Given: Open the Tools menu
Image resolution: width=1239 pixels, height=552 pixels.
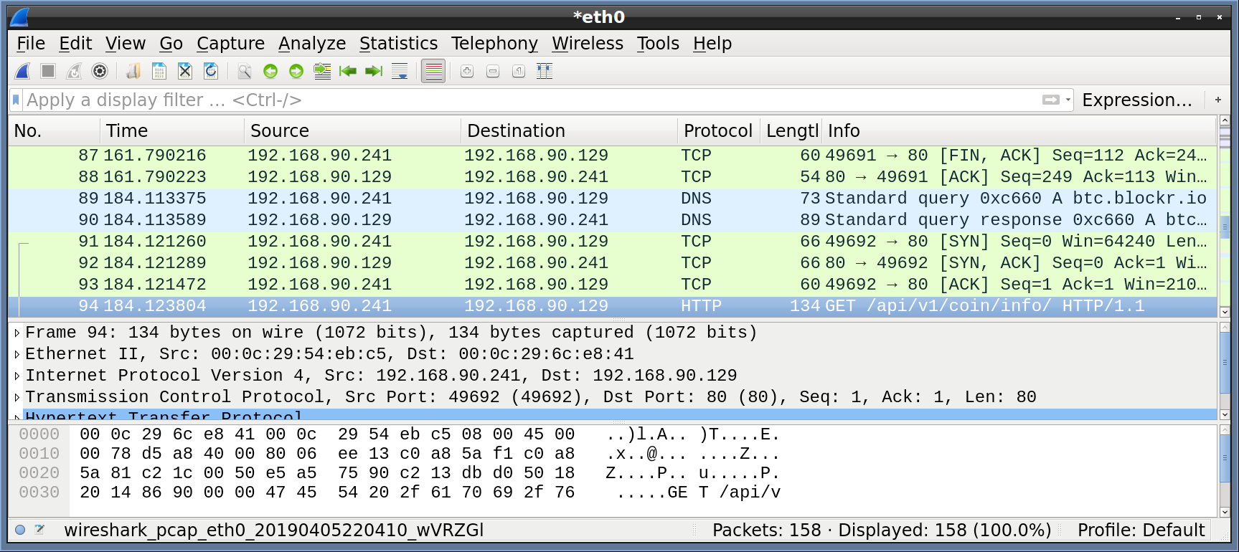Looking at the screenshot, I should pyautogui.click(x=658, y=44).
